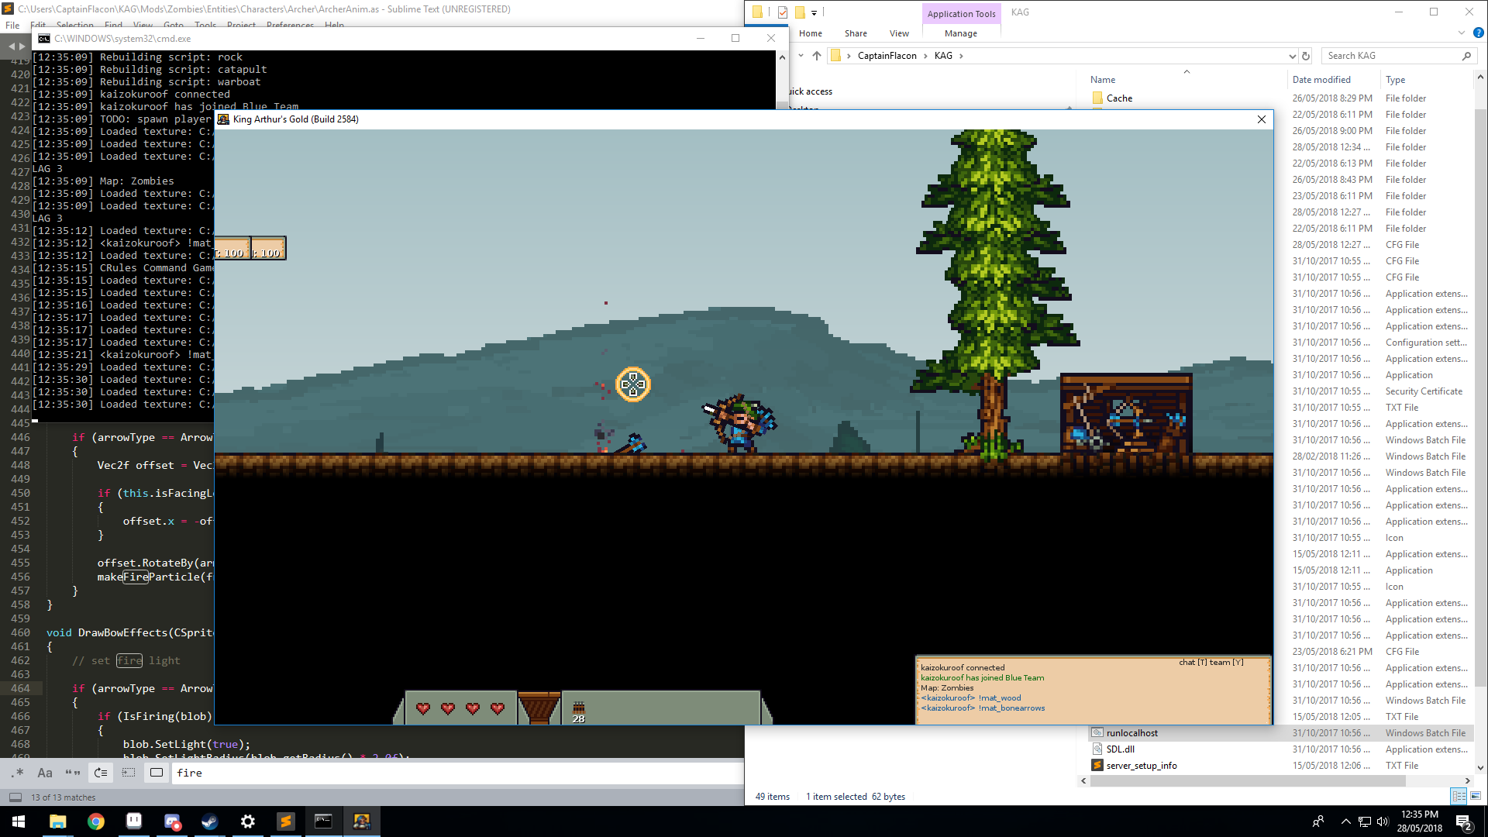Expand the chevron after CaptainFlacon in breadcrumb

(x=925, y=56)
